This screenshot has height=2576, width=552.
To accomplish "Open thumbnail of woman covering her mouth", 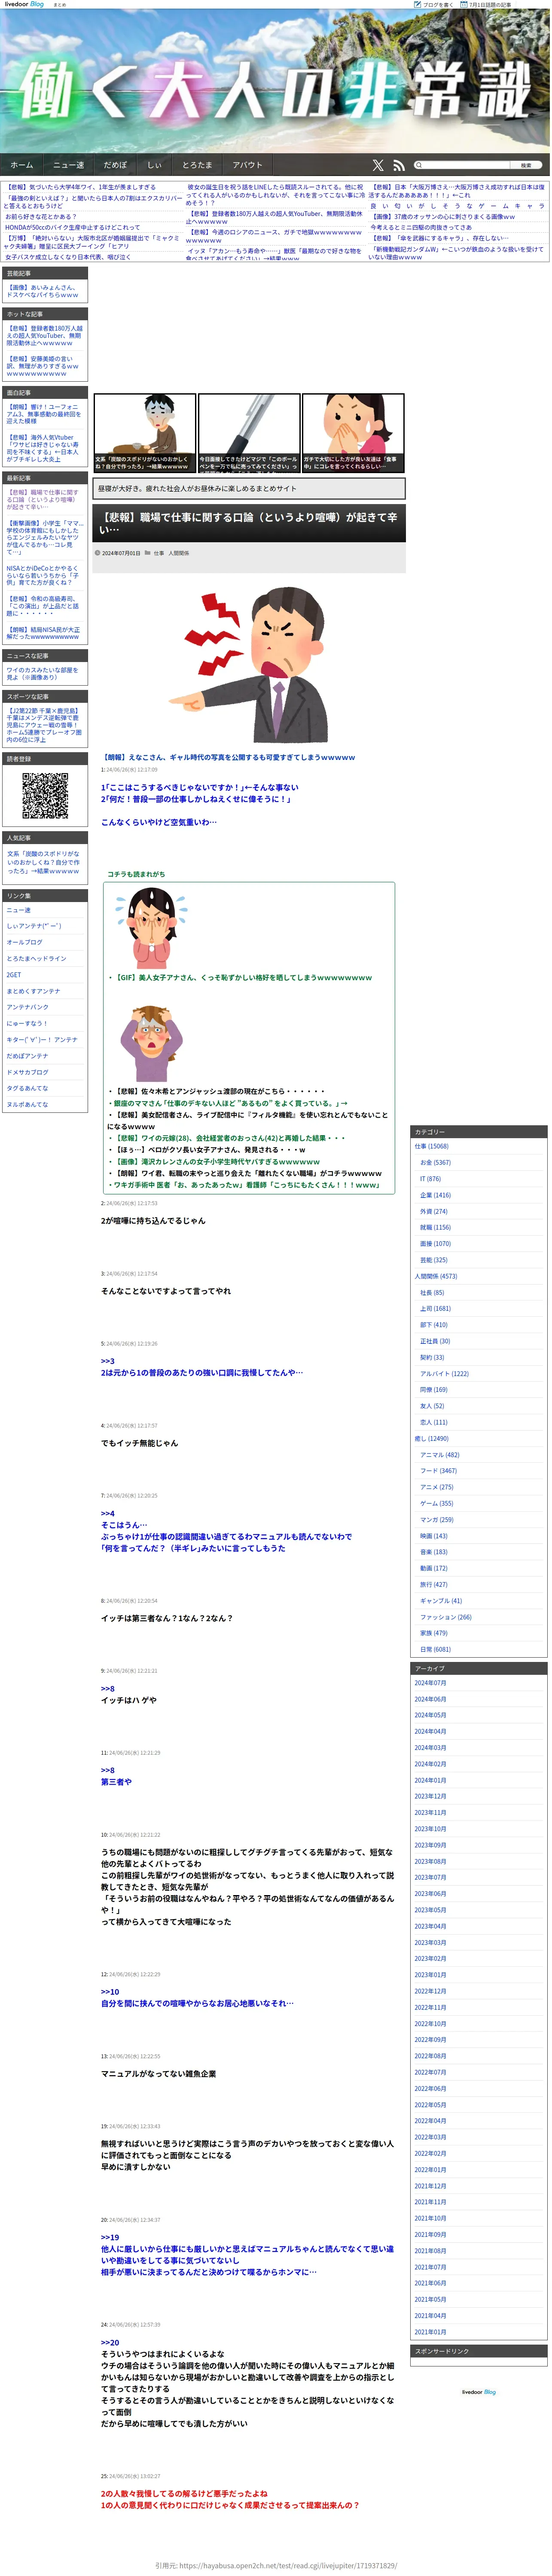I will [x=353, y=433].
